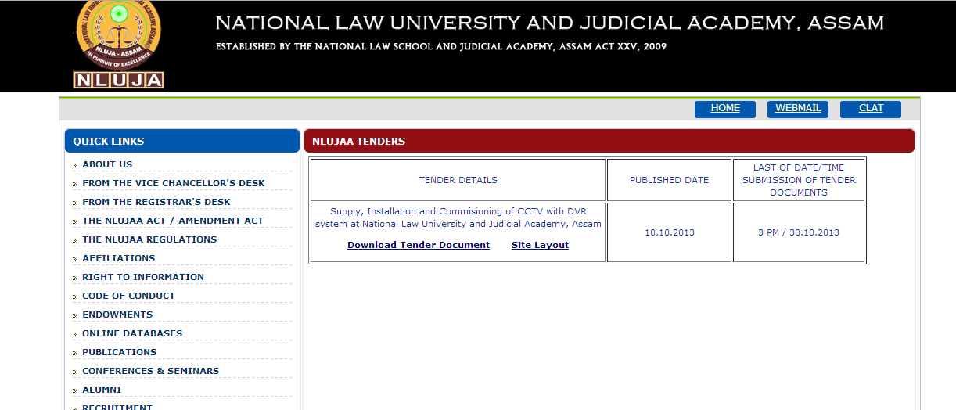Click the NLUJA university logo
The height and width of the screenshot is (410, 956).
(x=118, y=44)
